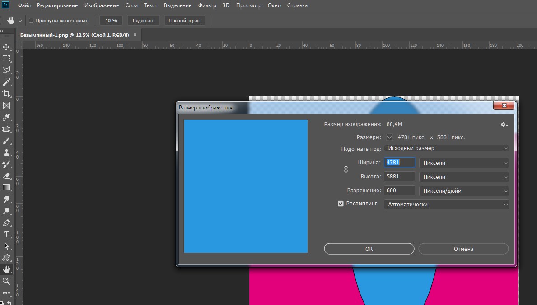The width and height of the screenshot is (537, 305).
Task: Open the Image Size gear settings
Action: [504, 124]
